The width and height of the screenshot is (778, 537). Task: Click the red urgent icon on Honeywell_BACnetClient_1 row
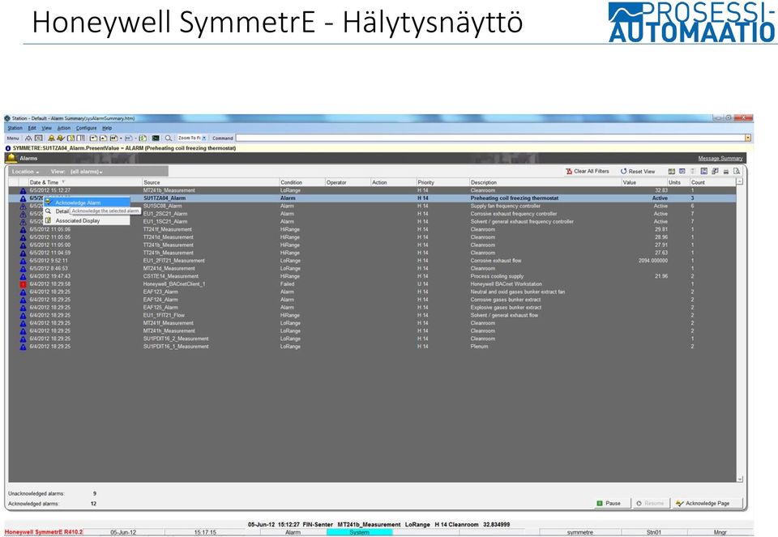tap(23, 284)
